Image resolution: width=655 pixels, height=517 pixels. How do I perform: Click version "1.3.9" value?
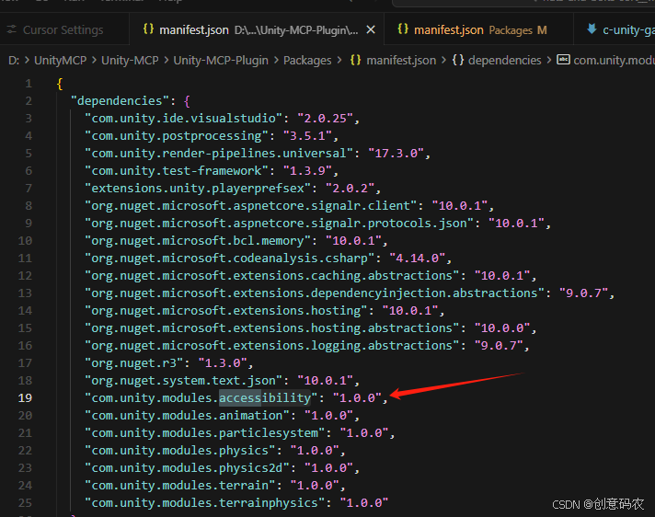pyautogui.click(x=307, y=171)
